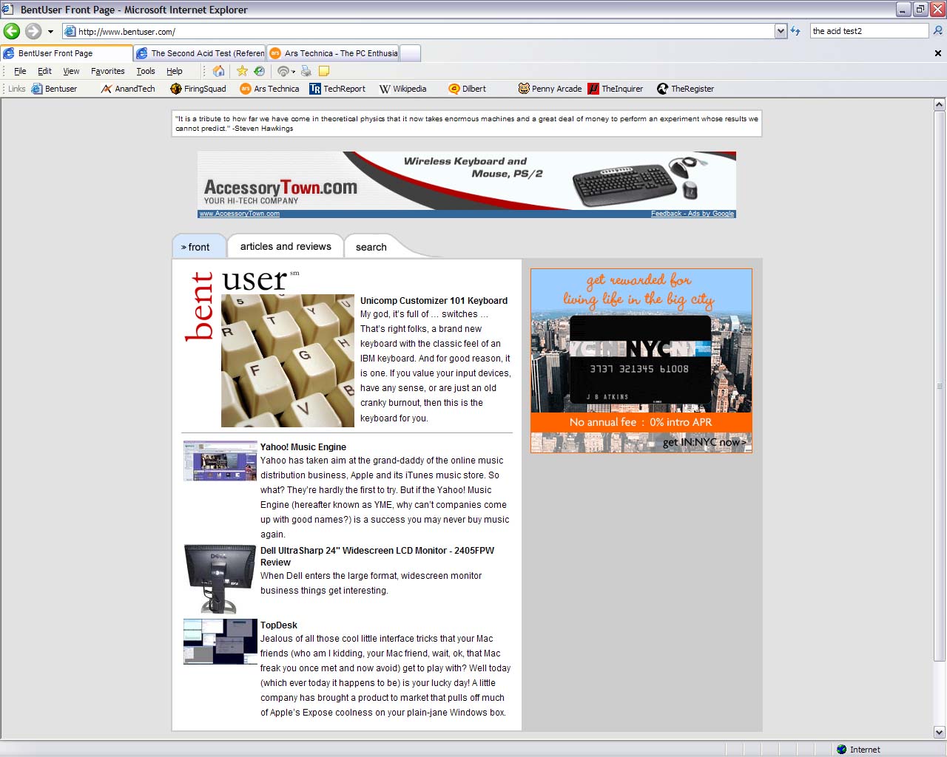This screenshot has height=757, width=947.
Task: Click the Refresh arrows icon
Action: (x=795, y=31)
